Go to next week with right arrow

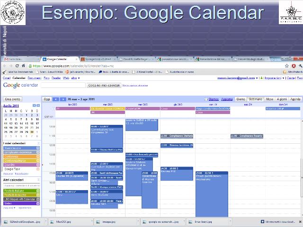point(63,99)
